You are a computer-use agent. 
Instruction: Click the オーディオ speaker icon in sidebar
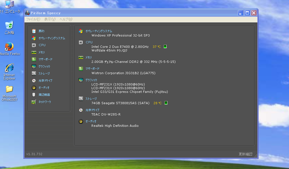click(34, 88)
